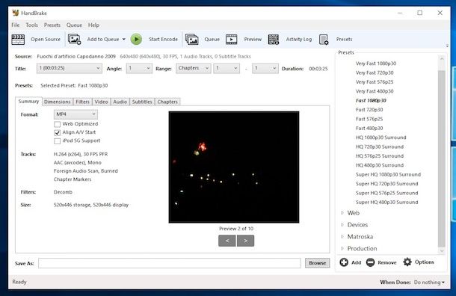Click the Remove preset minus icon
Image resolution: width=456 pixels, height=296 pixels.
point(370,262)
